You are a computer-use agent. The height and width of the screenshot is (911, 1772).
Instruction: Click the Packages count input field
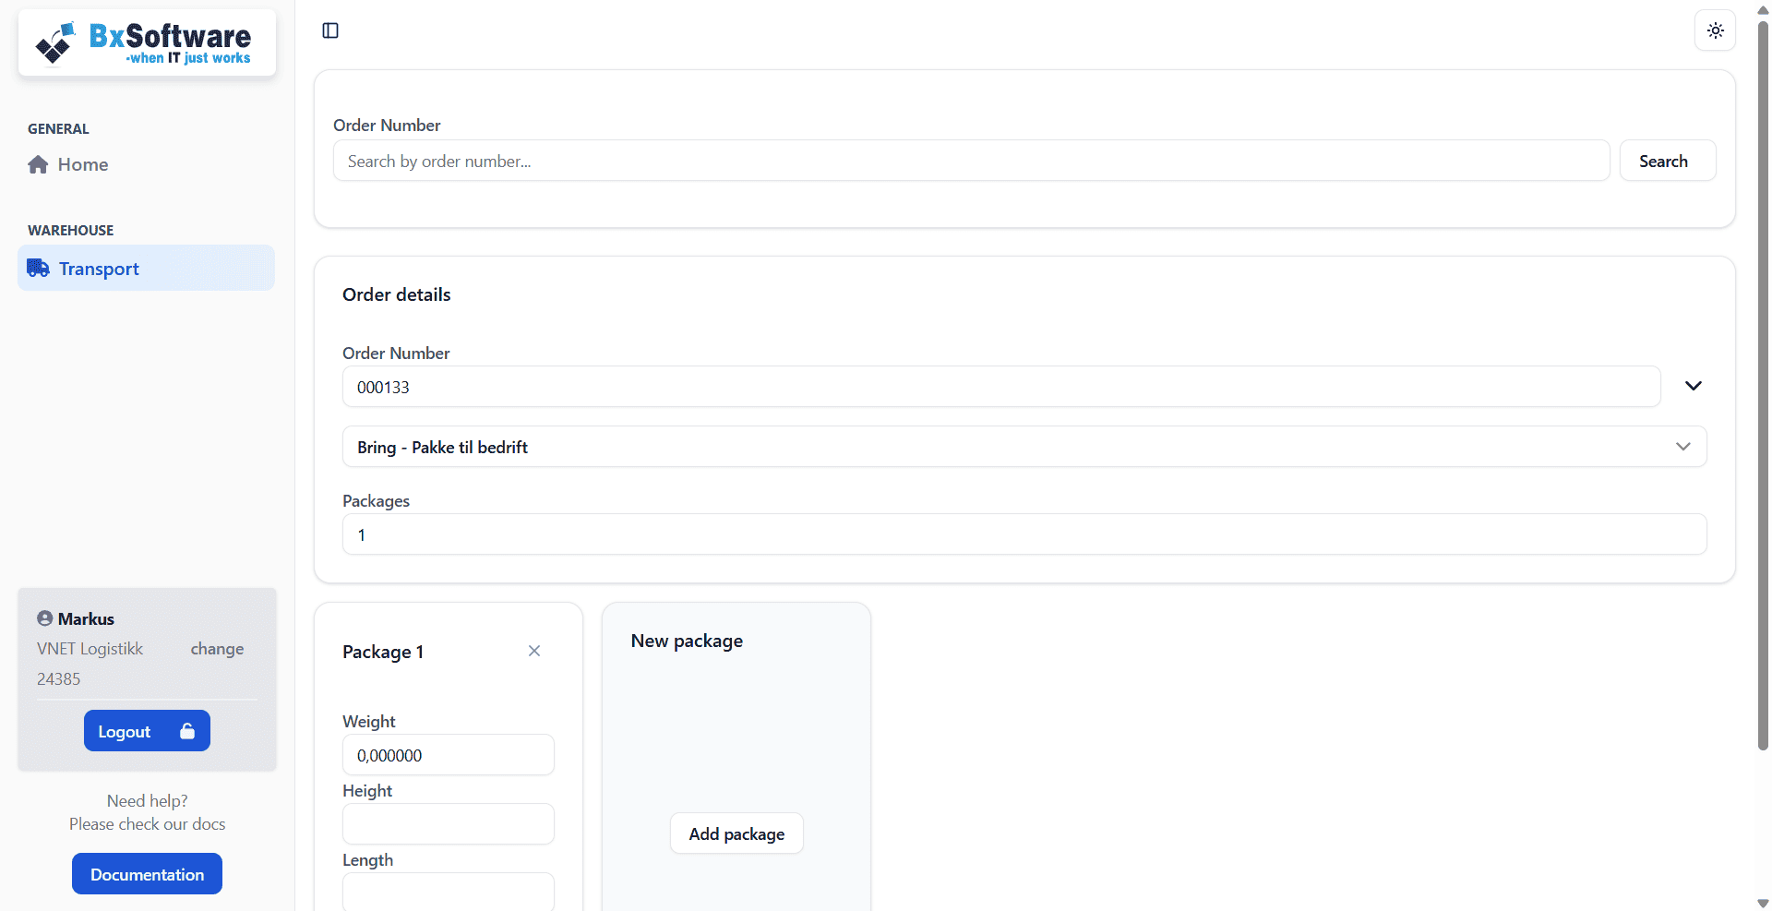point(1024,534)
